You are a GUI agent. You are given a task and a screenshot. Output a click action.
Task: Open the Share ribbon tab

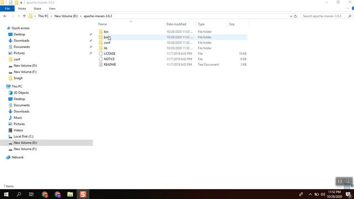[37, 9]
